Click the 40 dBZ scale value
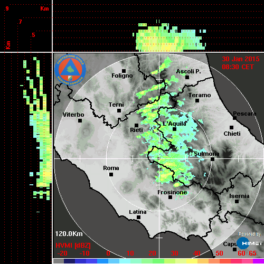The height and width of the screenshot is (264, 264). click(x=197, y=253)
